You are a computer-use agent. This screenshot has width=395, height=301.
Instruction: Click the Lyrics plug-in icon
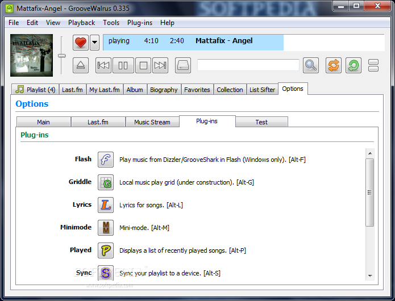(106, 205)
